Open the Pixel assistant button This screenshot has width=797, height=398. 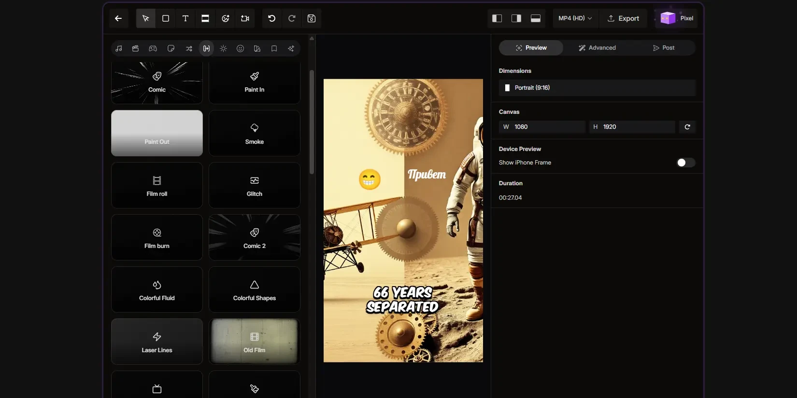pyautogui.click(x=676, y=18)
